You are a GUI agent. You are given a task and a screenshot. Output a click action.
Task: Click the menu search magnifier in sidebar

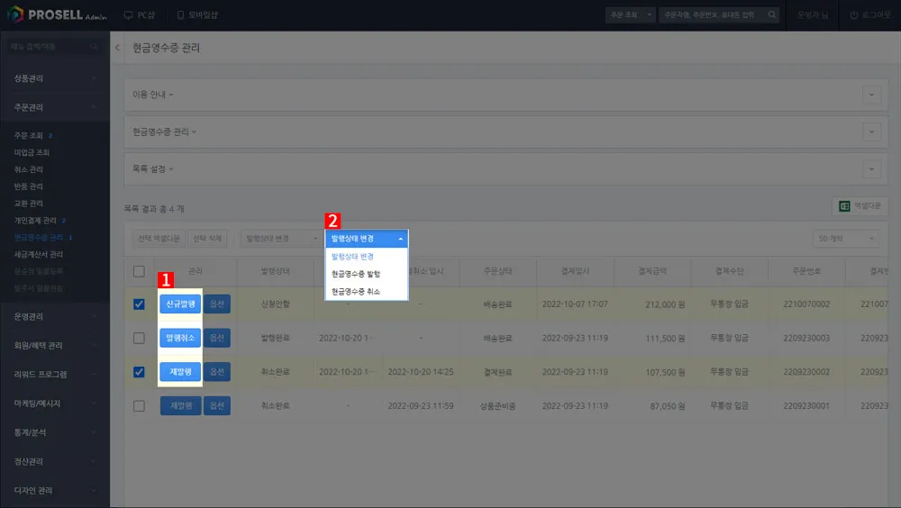pos(94,47)
